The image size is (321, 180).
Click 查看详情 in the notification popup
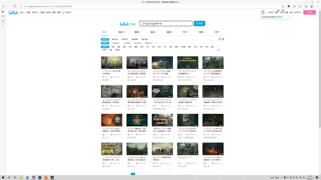coord(278,17)
